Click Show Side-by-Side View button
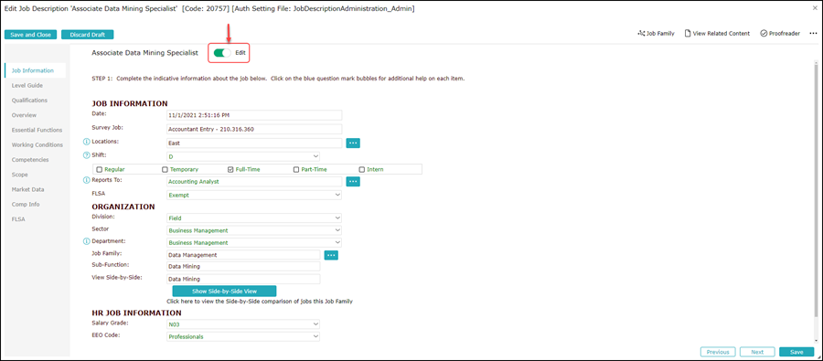 click(224, 292)
